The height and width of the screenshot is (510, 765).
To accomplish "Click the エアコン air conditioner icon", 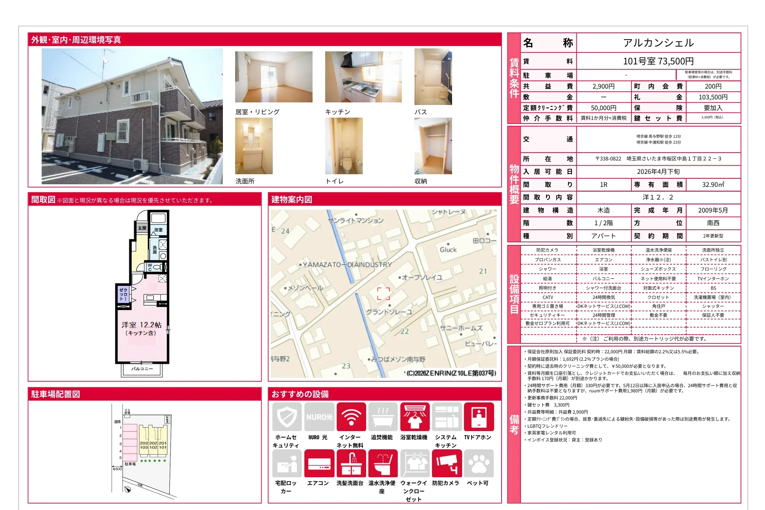I will (319, 463).
